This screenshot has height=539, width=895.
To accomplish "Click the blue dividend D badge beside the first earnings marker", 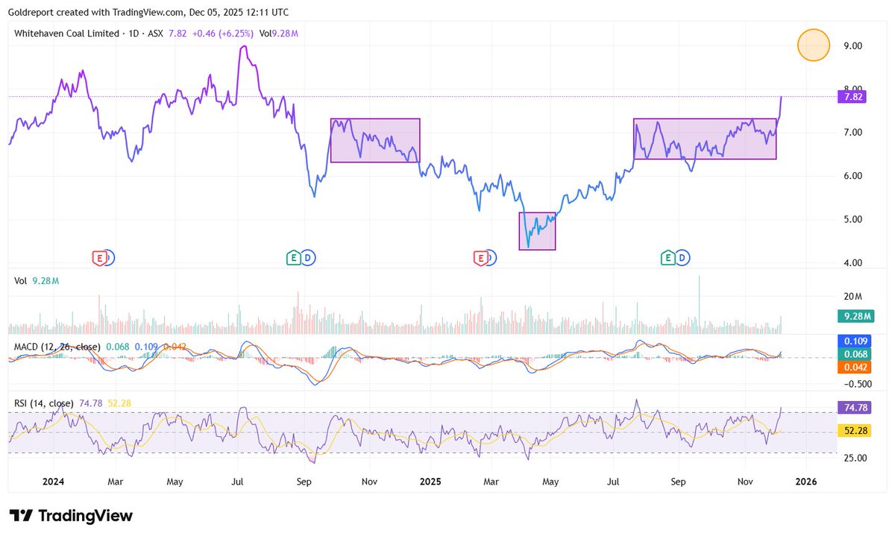I will (x=109, y=257).
